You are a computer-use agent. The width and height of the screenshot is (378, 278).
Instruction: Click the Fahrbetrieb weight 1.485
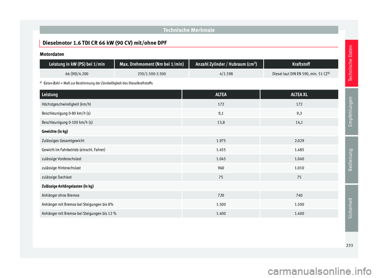point(299,150)
